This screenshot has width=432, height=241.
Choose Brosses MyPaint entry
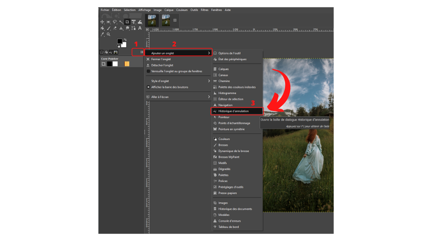237,157
